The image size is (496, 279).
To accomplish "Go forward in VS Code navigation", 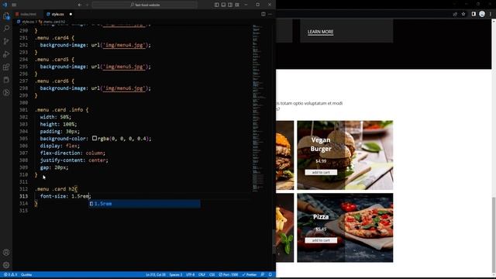I will coord(87,5).
